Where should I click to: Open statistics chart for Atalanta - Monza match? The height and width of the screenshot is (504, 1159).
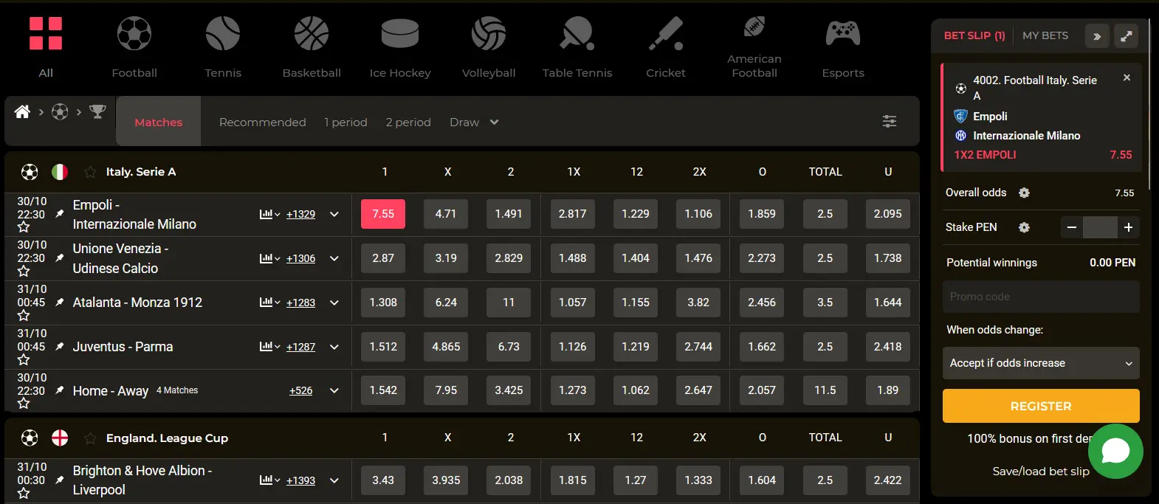tap(269, 303)
